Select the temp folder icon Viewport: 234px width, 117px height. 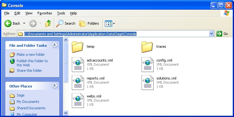pos(77,47)
